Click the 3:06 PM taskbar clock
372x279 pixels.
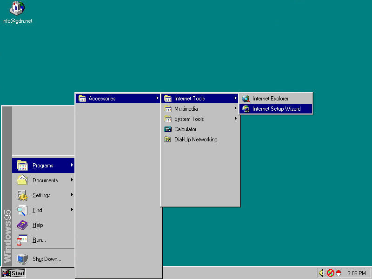coord(356,273)
